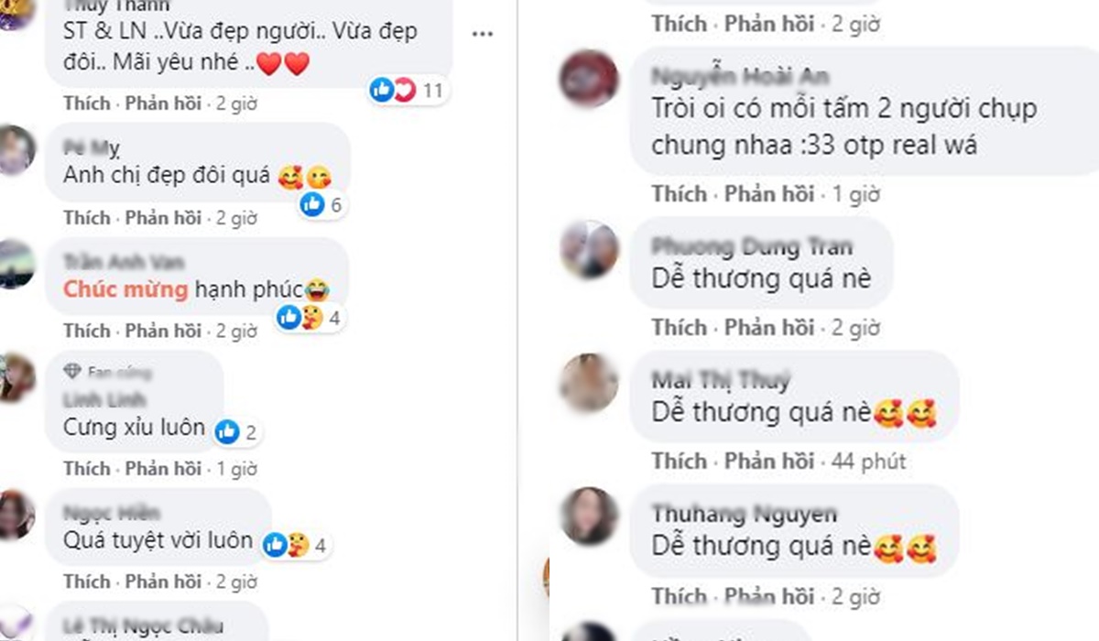Viewport: 1099px width, 641px height.
Task: Click the Thuhang Nguyen profile picture
Action: click(x=589, y=516)
